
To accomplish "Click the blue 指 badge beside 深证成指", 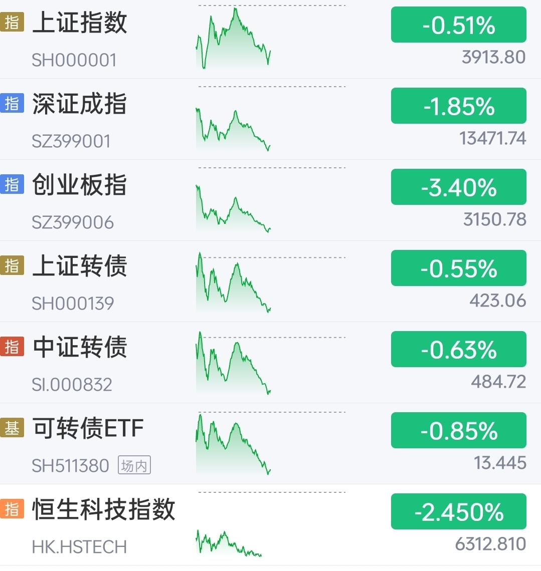I will (12, 103).
